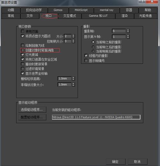Adjust the 大小 spinner arrows
Image resolution: width=160 pixels, height=166 pixels.
73,36
